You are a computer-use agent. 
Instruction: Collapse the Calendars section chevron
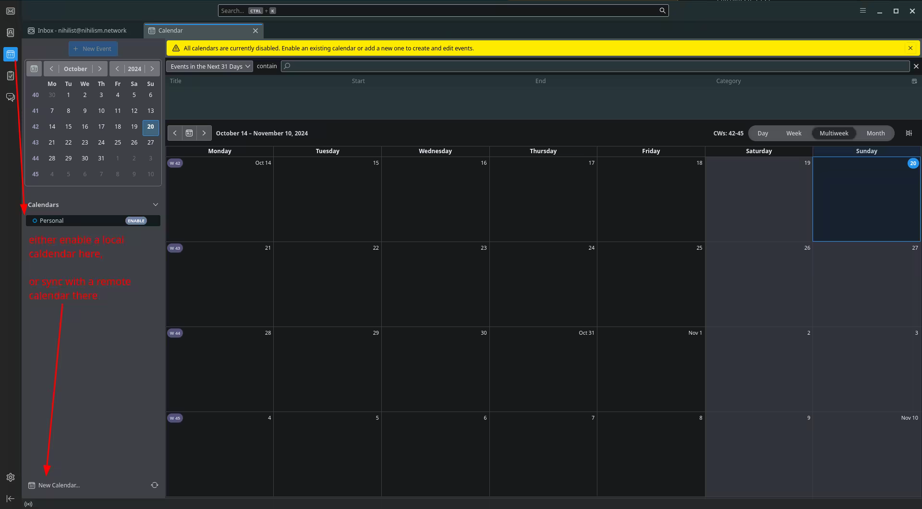coord(155,205)
